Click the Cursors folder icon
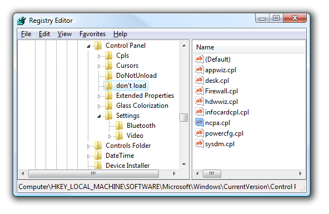The image size is (329, 214). pos(109,66)
